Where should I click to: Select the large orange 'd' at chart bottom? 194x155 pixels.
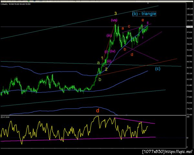[98, 111]
